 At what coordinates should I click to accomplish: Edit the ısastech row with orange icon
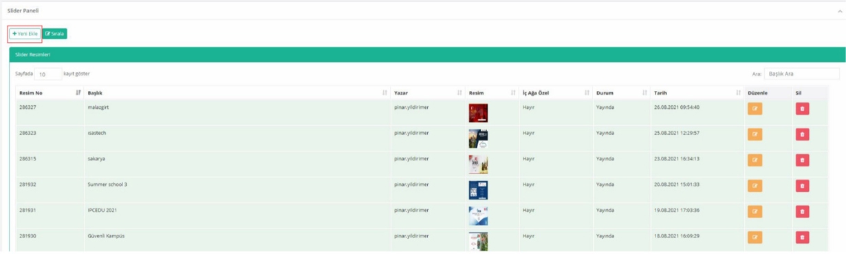click(x=755, y=134)
